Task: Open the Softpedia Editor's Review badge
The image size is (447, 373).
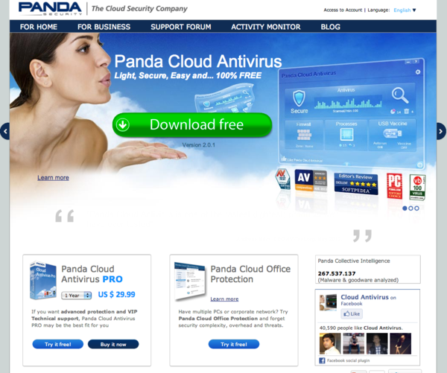Action: pos(355,181)
